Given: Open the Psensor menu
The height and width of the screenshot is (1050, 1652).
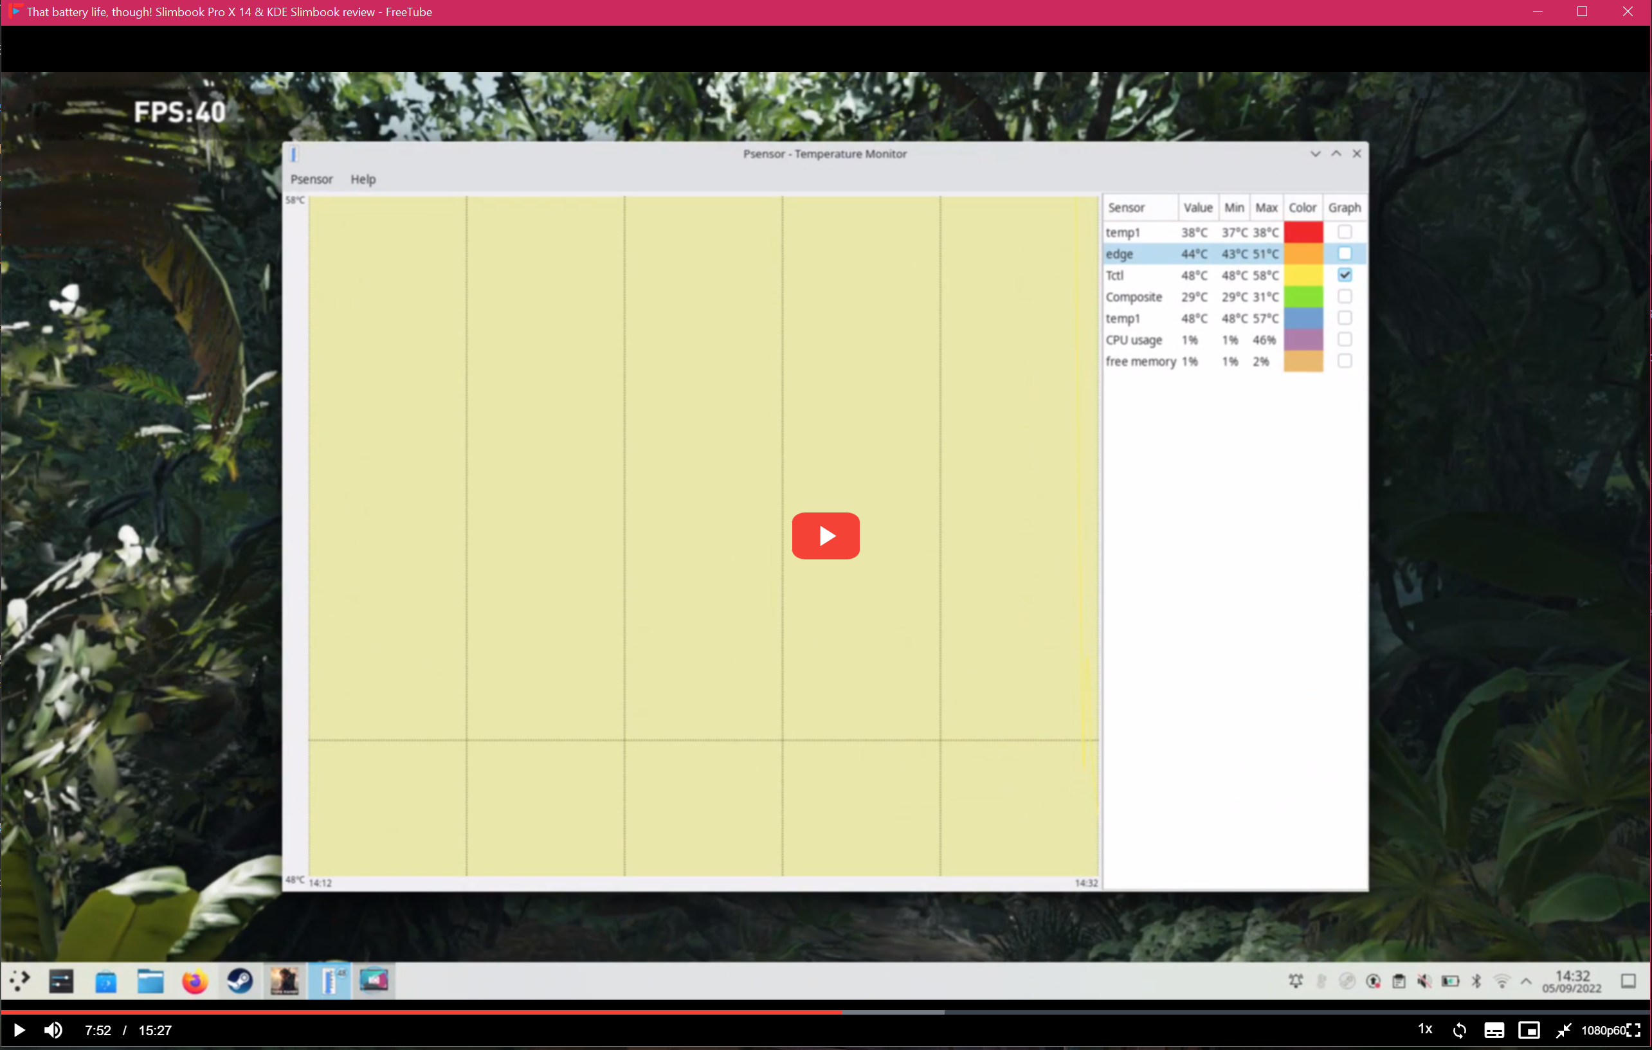Looking at the screenshot, I should [311, 179].
